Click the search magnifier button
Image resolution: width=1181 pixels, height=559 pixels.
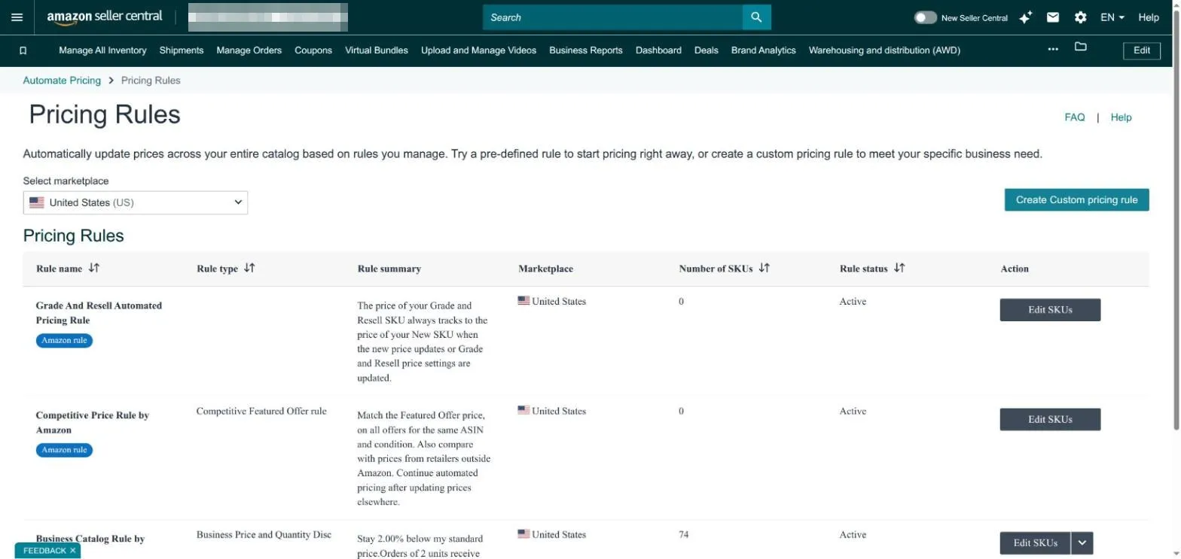(x=756, y=17)
